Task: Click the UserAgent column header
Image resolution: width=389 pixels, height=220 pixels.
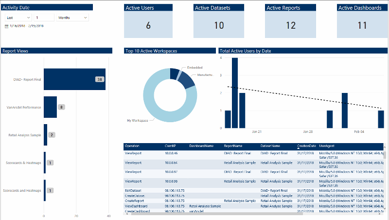Action: pos(327,146)
